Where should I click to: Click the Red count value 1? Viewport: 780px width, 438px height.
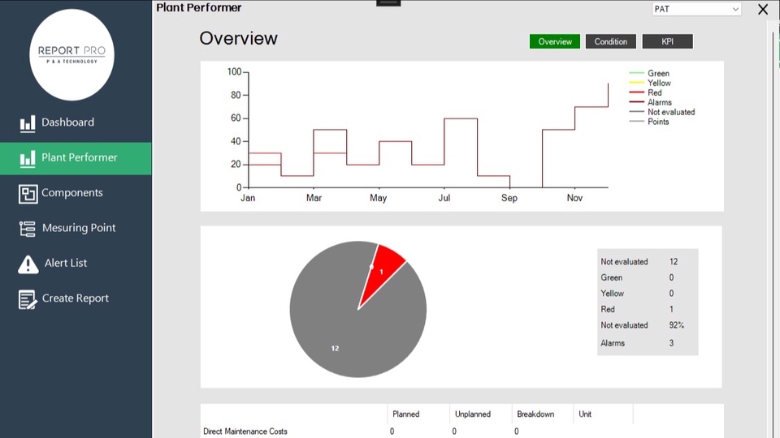[x=671, y=309]
